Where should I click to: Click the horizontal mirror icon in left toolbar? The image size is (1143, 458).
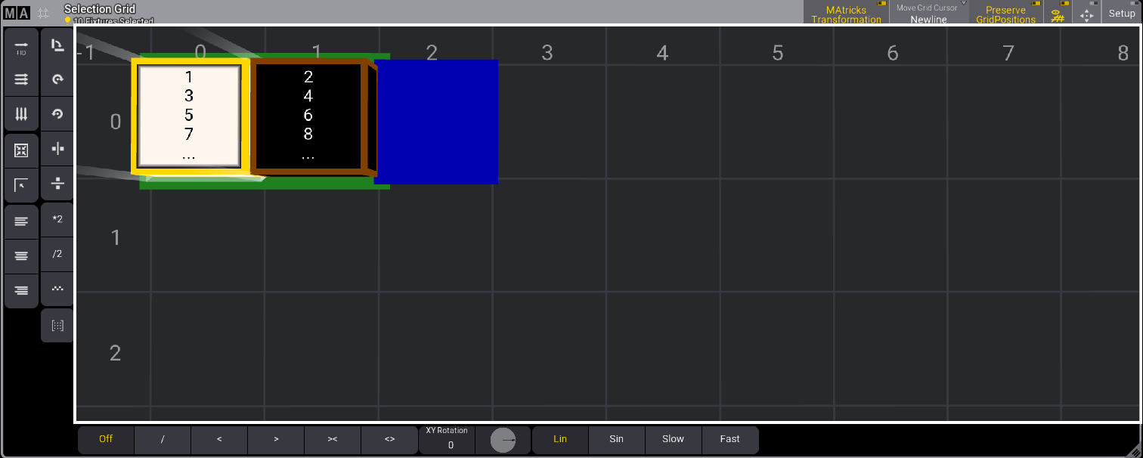coord(57,149)
